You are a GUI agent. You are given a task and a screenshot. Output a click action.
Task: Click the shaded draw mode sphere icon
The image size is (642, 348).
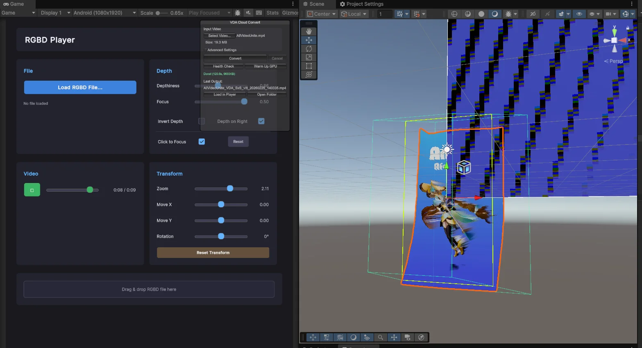[x=495, y=14]
